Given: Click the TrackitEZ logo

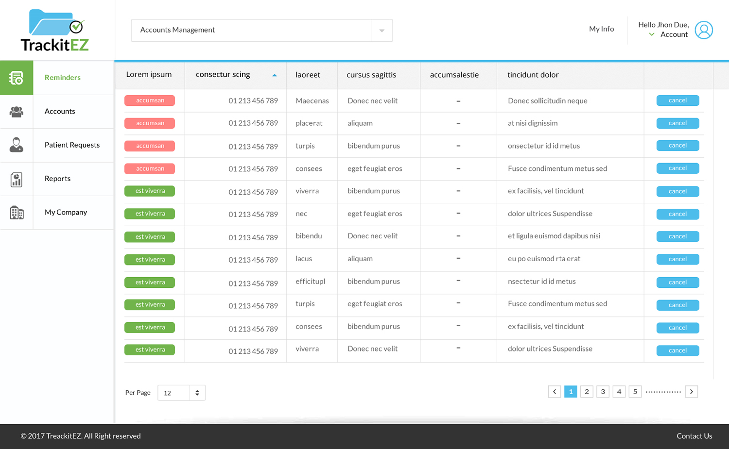Looking at the screenshot, I should pyautogui.click(x=55, y=31).
